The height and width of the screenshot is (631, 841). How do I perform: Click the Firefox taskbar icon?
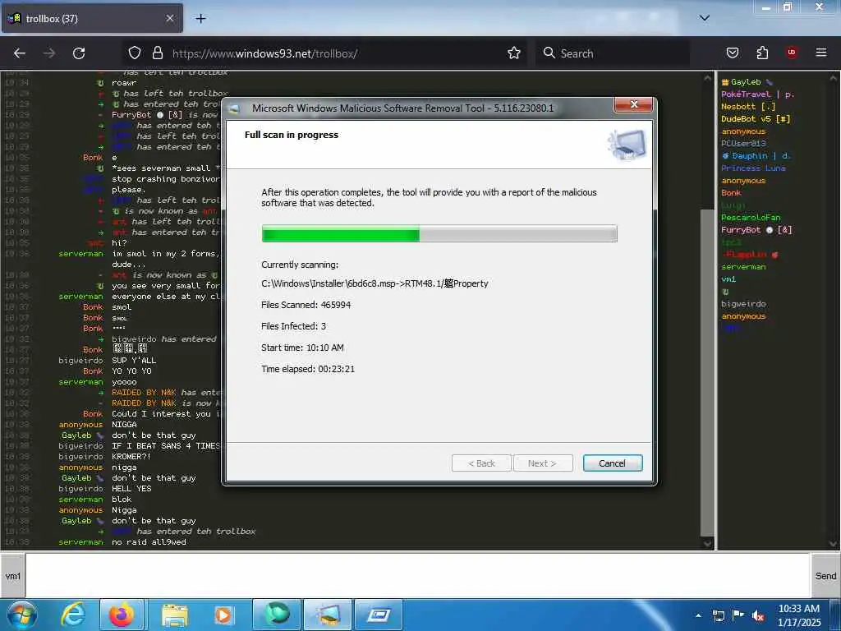click(122, 615)
